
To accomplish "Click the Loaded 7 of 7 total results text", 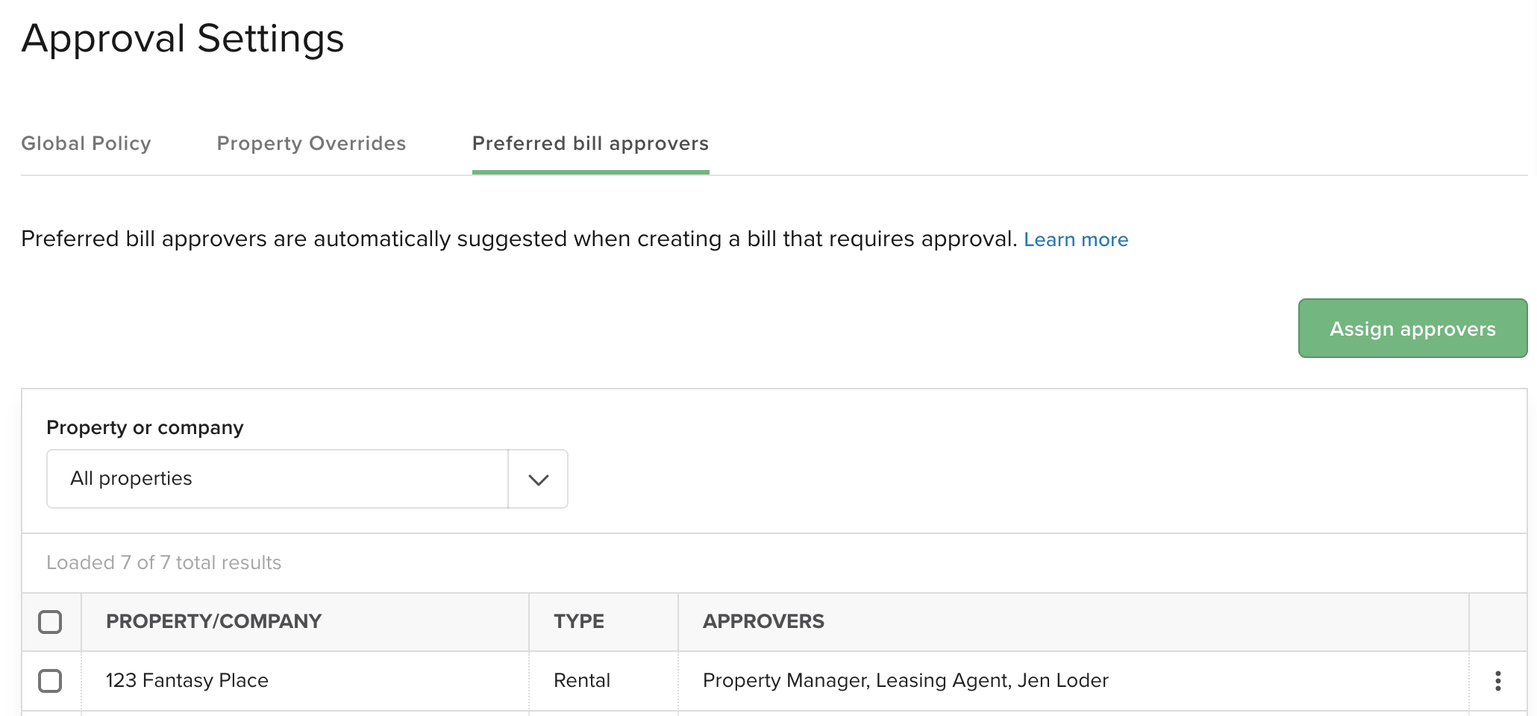I will click(x=164, y=563).
